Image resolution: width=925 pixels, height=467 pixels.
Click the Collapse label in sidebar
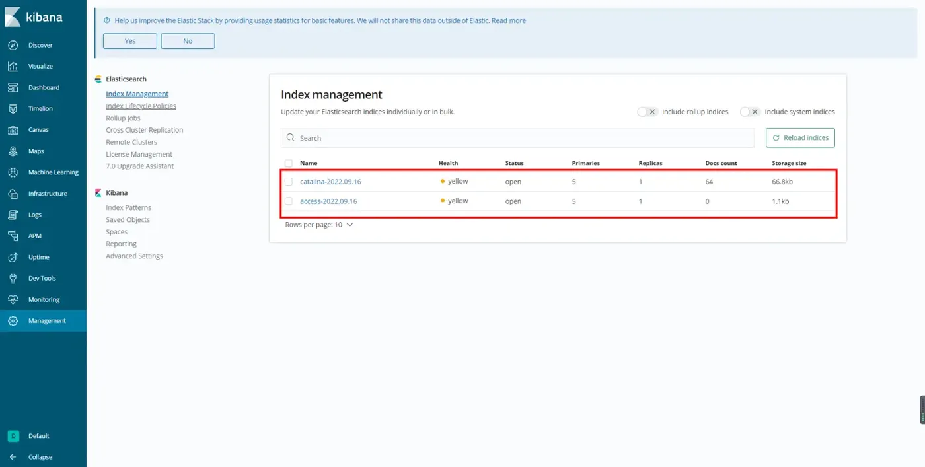coord(40,457)
